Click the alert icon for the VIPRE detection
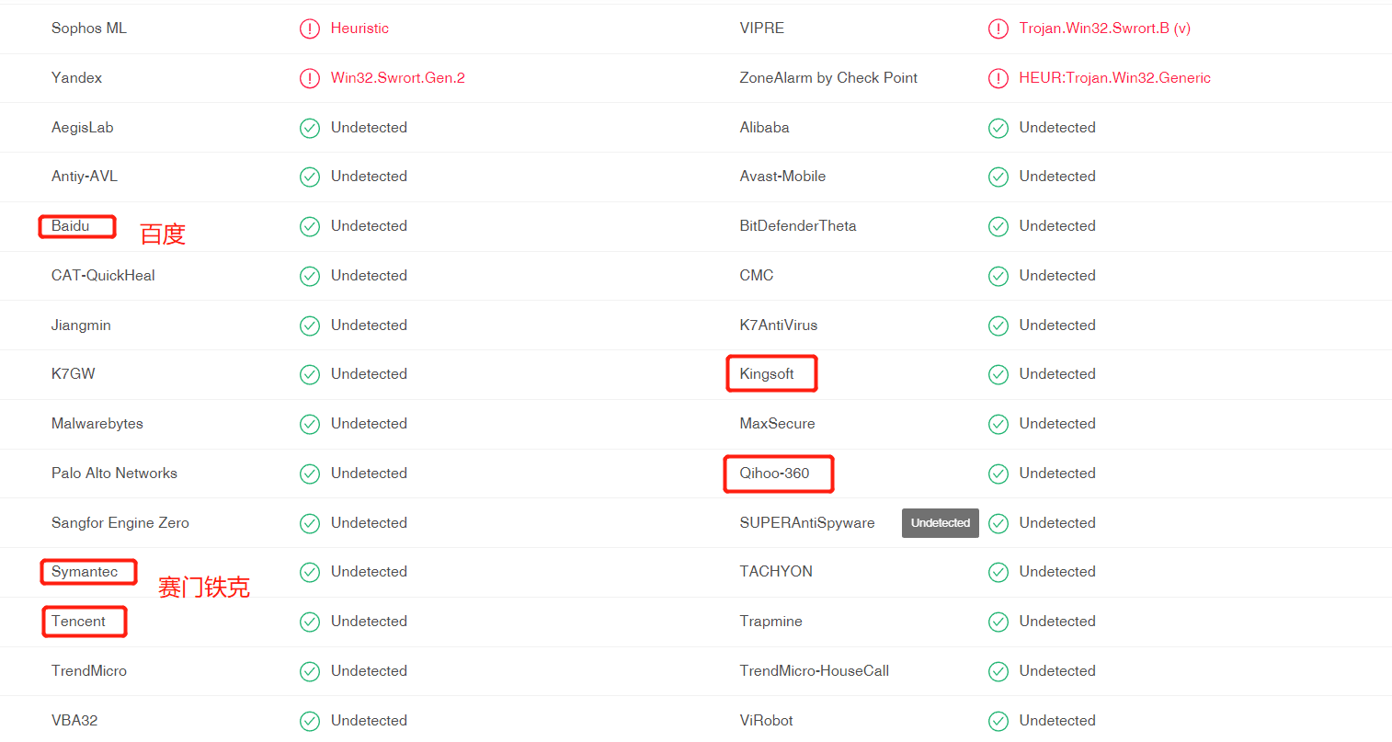Viewport: 1392px width, 742px height. point(998,29)
